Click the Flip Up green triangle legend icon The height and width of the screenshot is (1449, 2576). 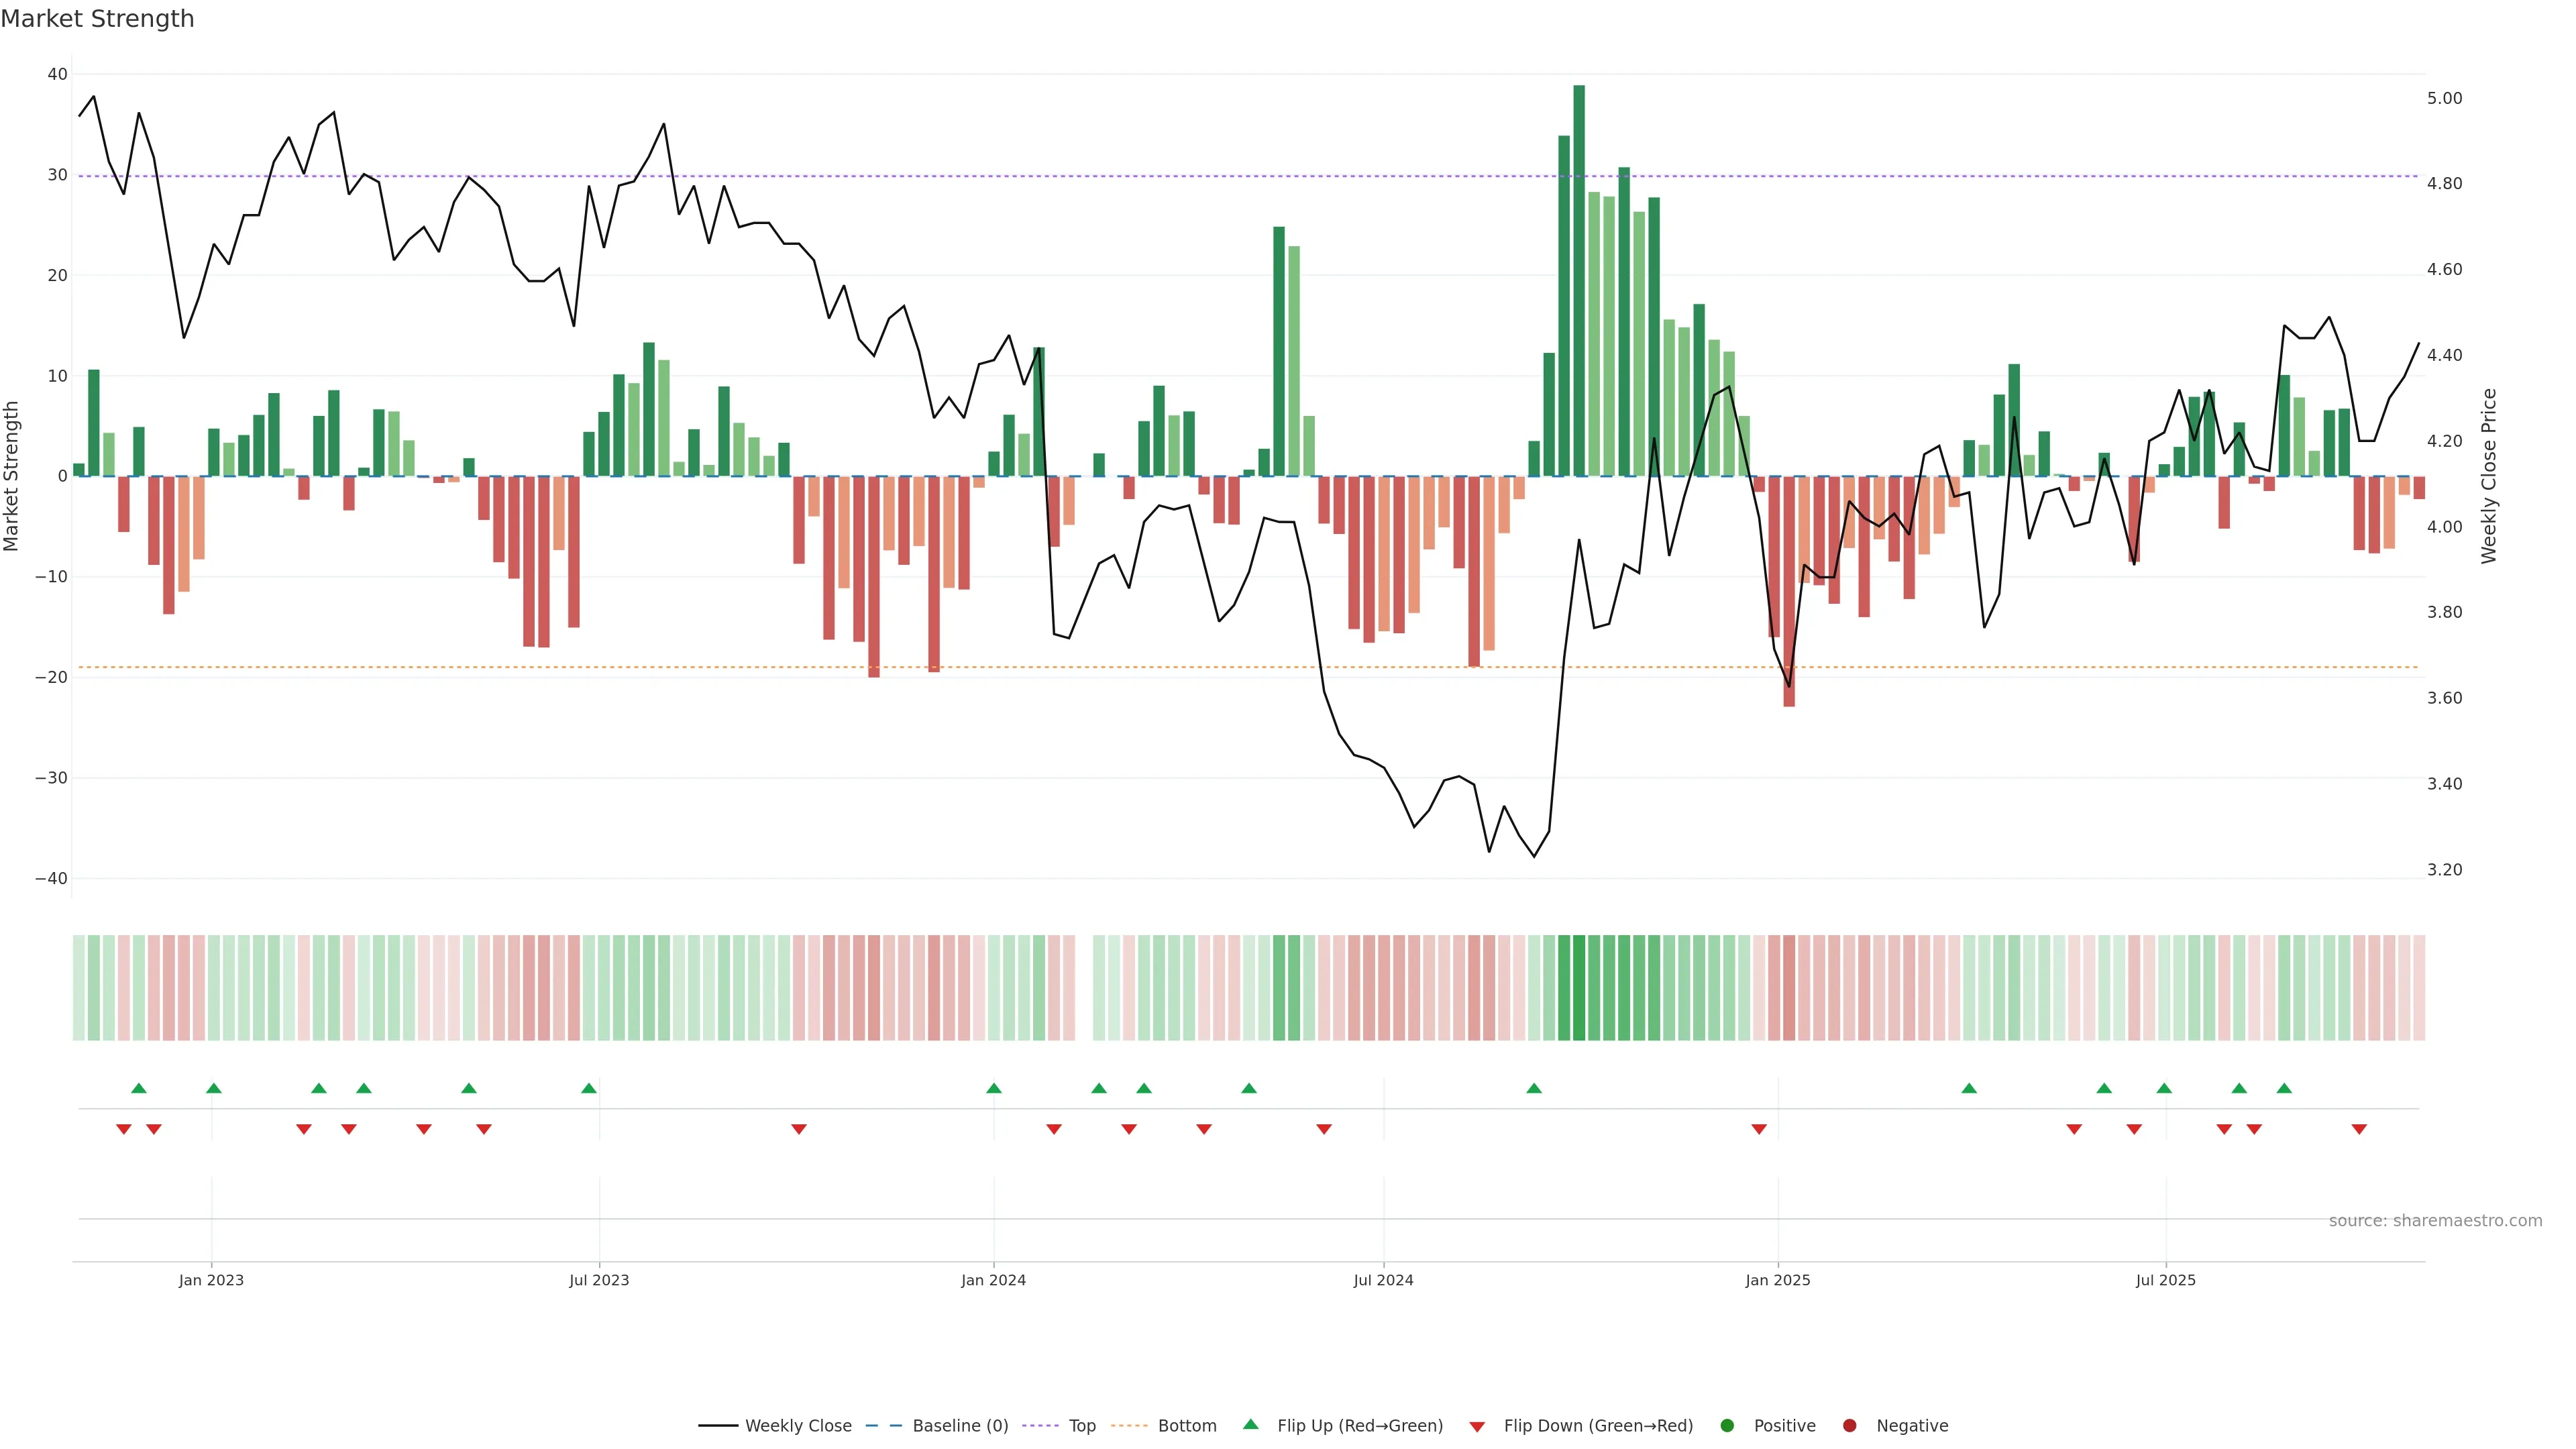1250,1424
